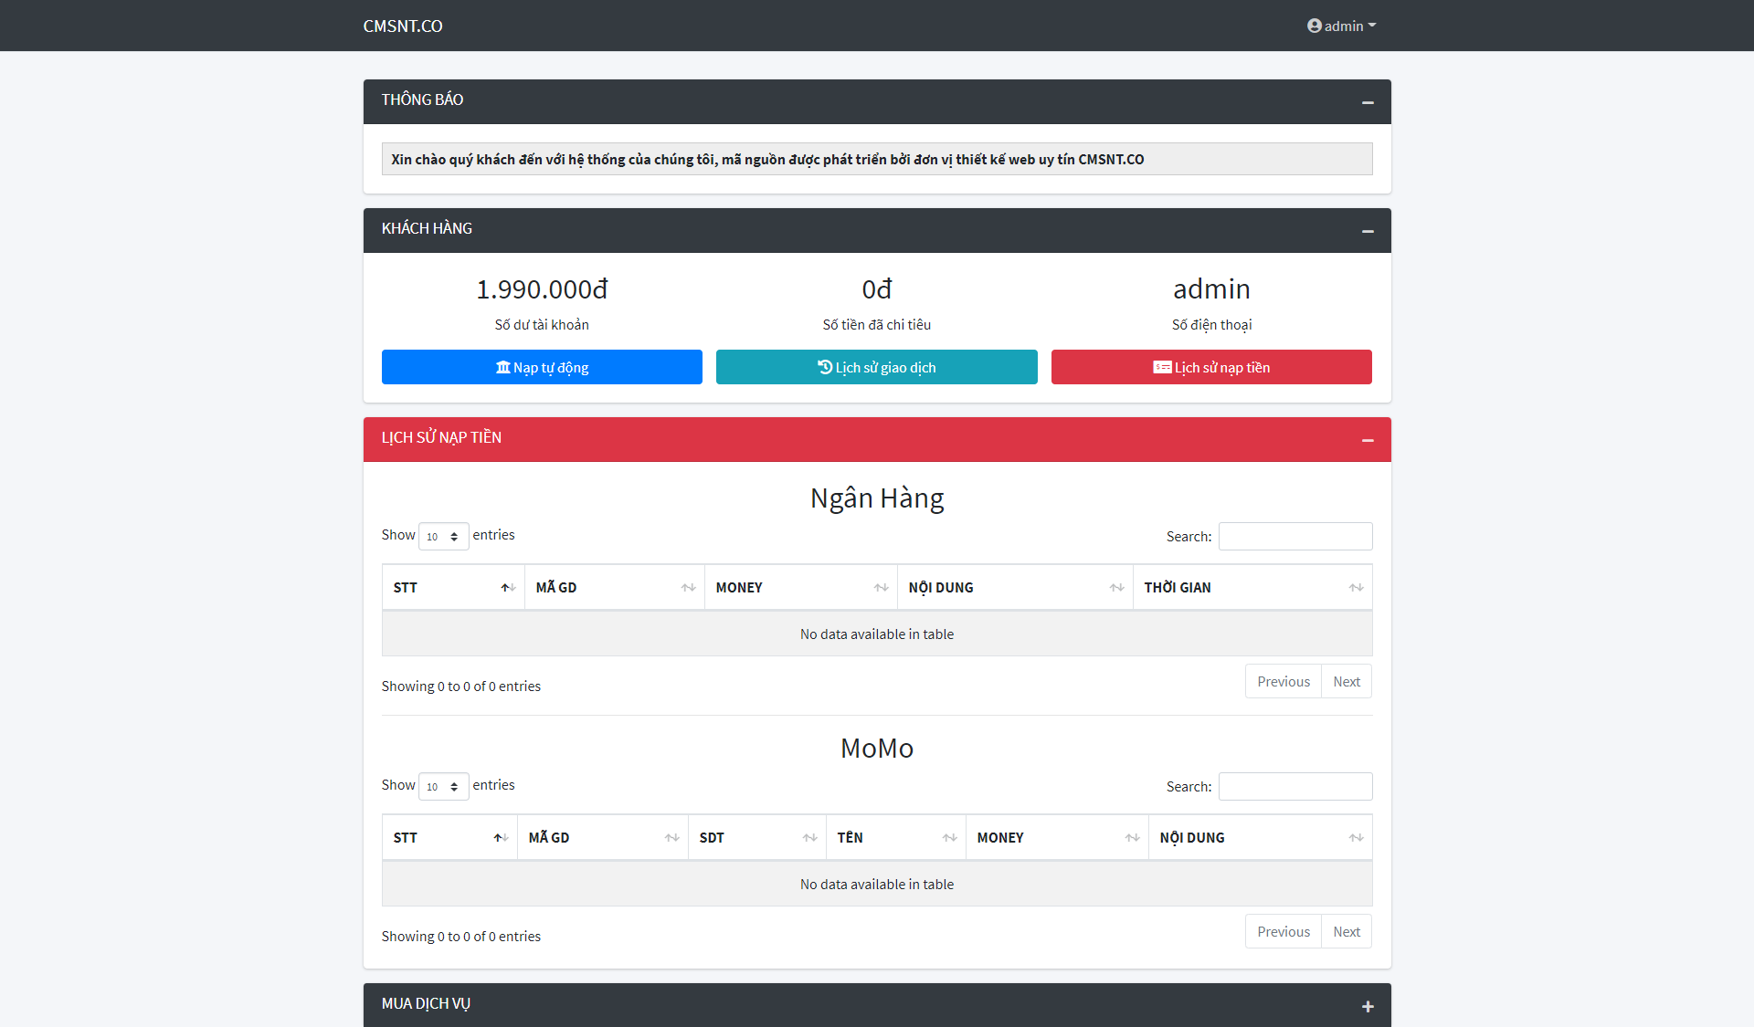
Task: Open Lịch sử giao dịch
Action: tap(876, 367)
